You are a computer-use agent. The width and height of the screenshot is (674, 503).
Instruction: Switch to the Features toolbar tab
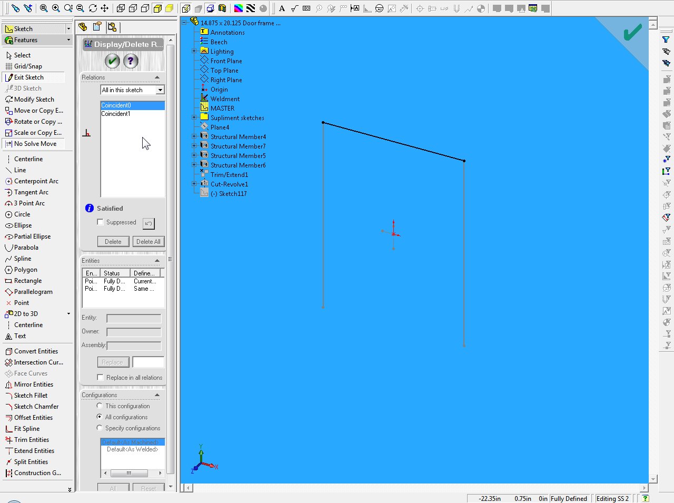pos(26,40)
